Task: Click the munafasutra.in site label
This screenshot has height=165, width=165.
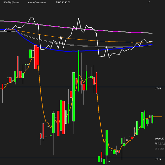Action: (x=37, y=3)
